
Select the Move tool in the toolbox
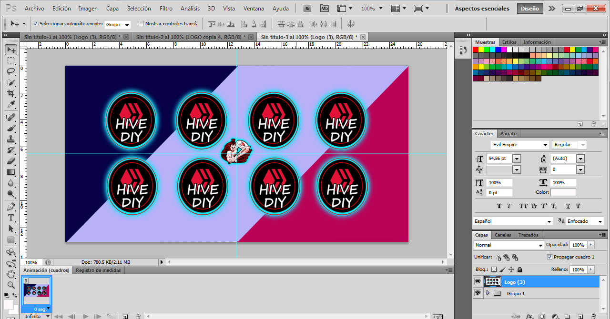(x=11, y=50)
